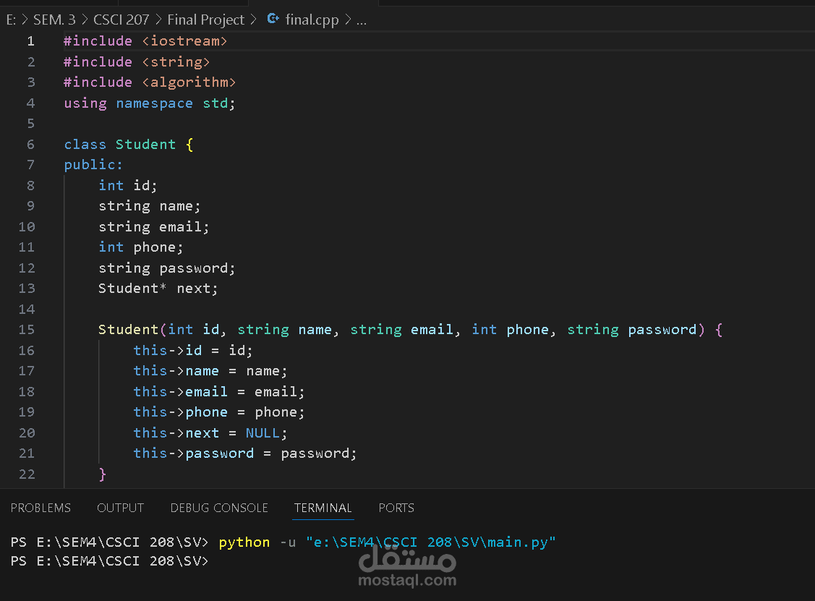Click the Student class name on line 6
The image size is (815, 601).
(x=145, y=144)
